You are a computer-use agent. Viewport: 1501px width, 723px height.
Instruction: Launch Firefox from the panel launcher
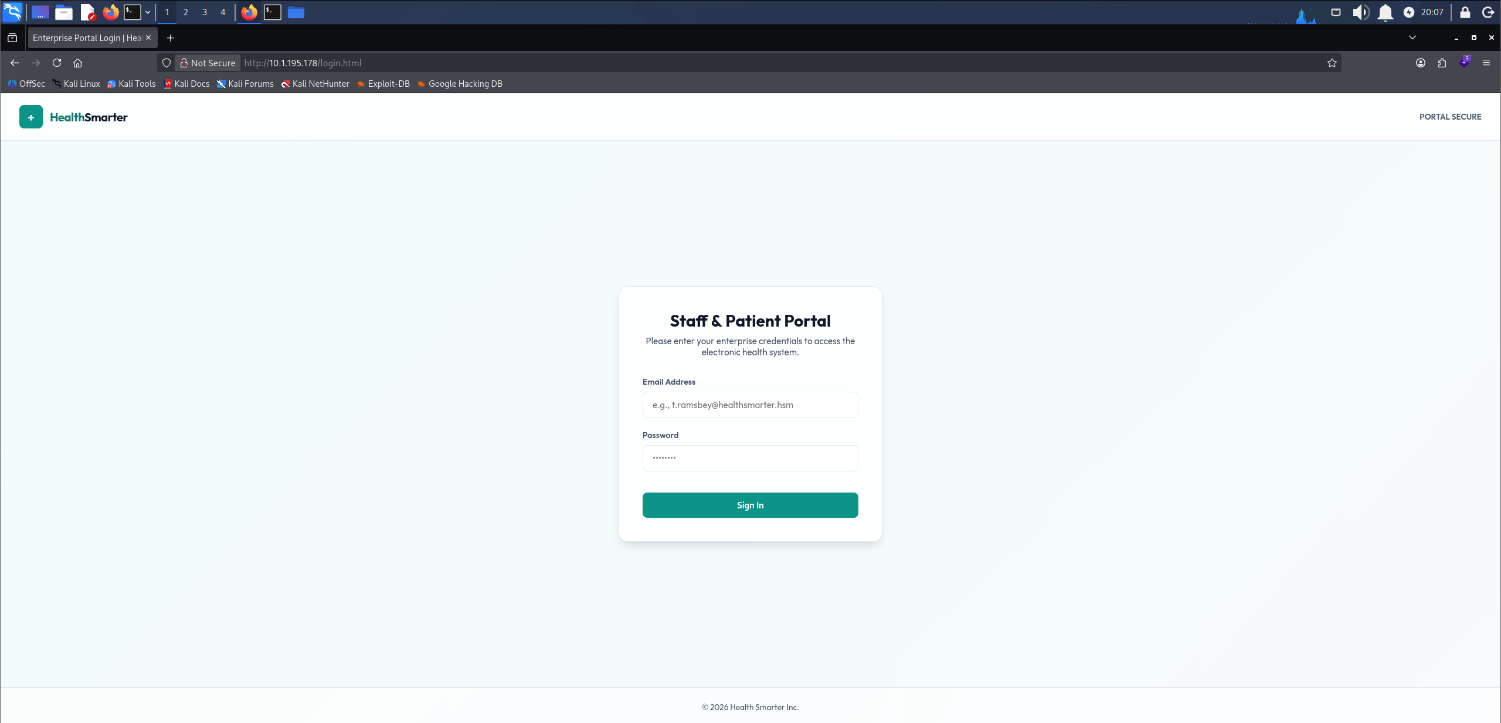pos(111,12)
